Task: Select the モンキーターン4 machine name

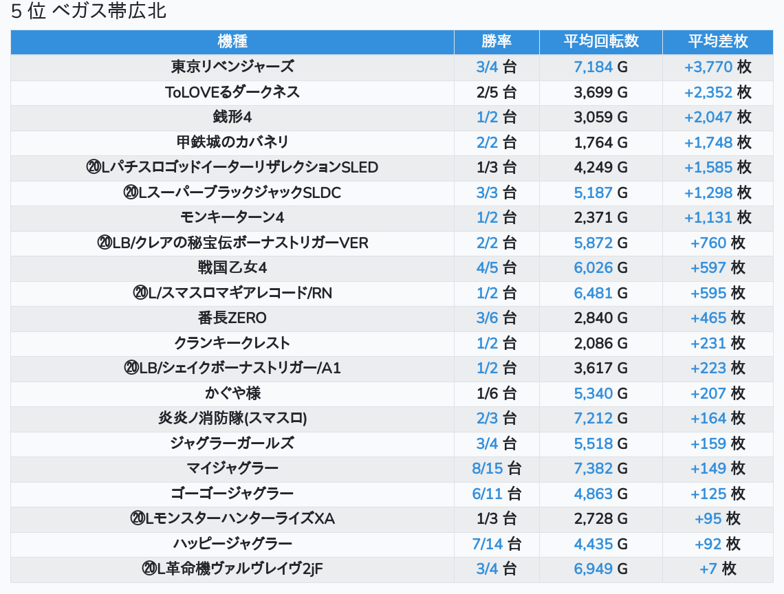Action: (232, 217)
